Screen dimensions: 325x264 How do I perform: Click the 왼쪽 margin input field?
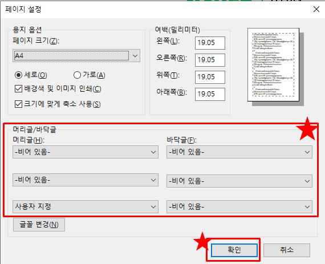pyautogui.click(x=210, y=43)
